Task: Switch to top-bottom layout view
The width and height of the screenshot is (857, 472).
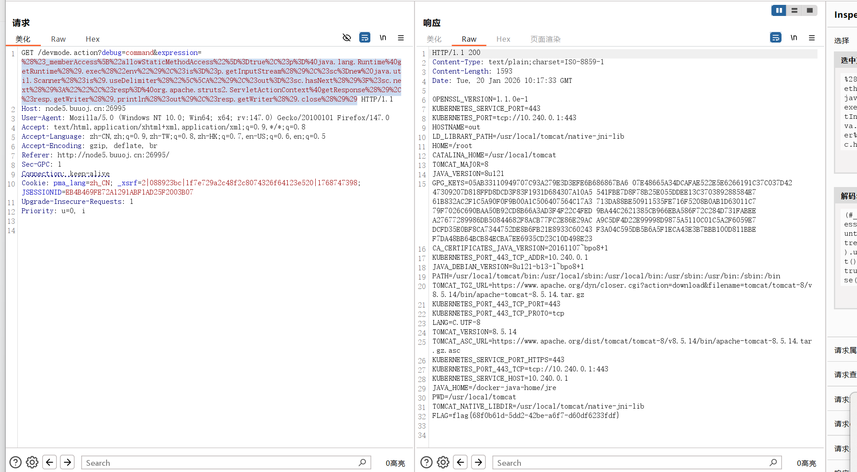Action: 794,10
